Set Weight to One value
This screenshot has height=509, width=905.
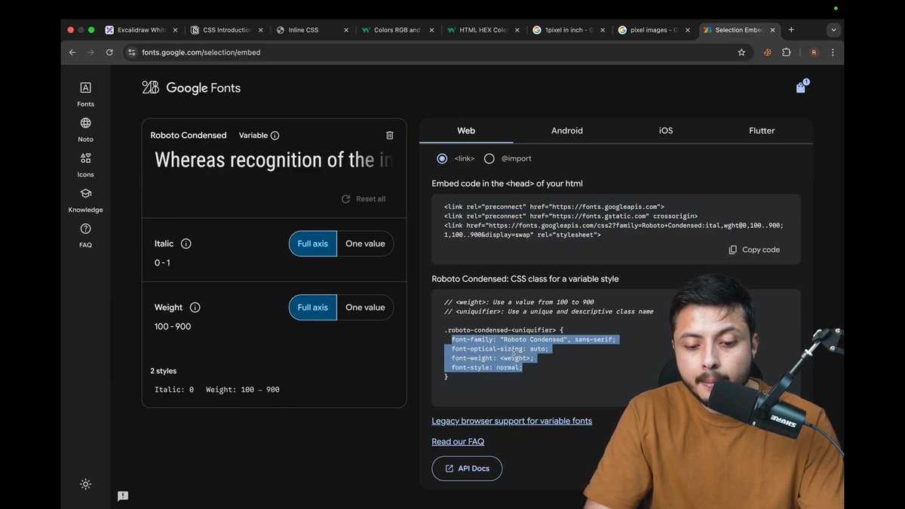pos(365,307)
